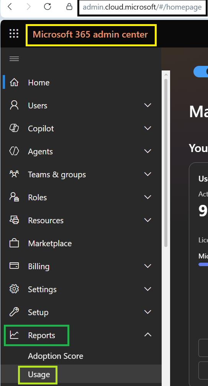This screenshot has height=386, width=208.
Task: Click the Marketplace shopping bag icon
Action: (x=14, y=243)
